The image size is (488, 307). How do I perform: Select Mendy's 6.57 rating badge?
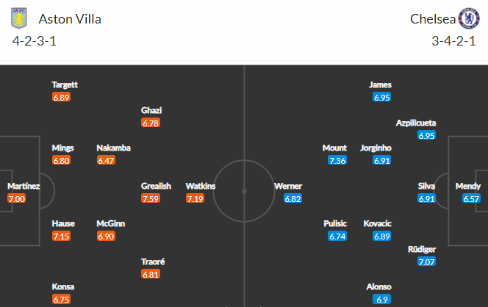tap(471, 198)
